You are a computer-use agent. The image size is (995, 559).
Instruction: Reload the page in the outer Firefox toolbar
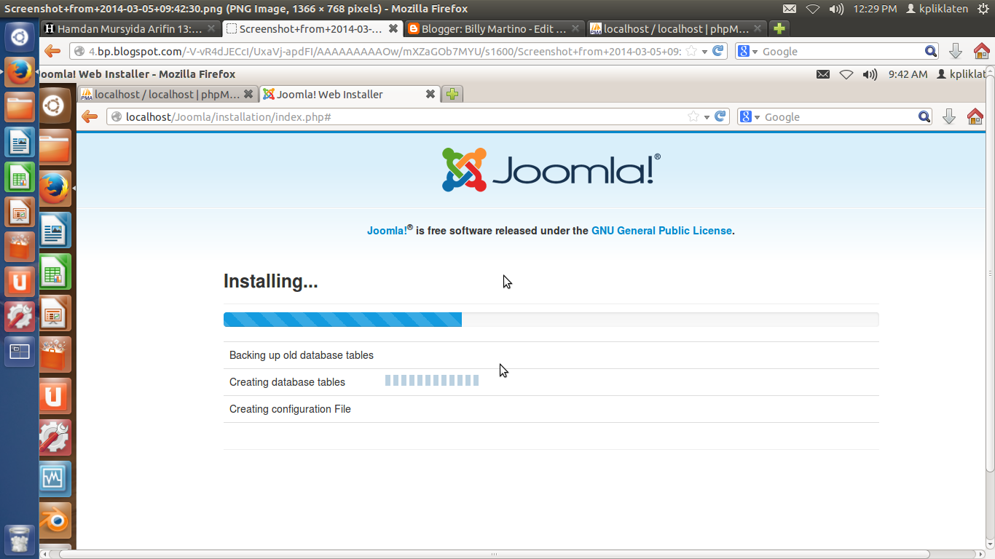tap(718, 51)
